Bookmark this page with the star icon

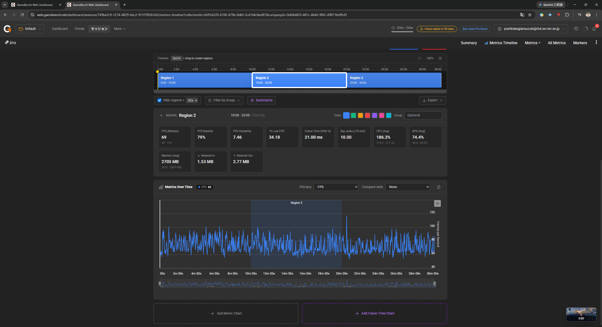pos(530,15)
